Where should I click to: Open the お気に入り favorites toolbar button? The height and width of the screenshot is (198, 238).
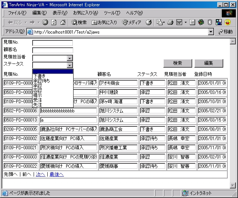click(x=104, y=22)
